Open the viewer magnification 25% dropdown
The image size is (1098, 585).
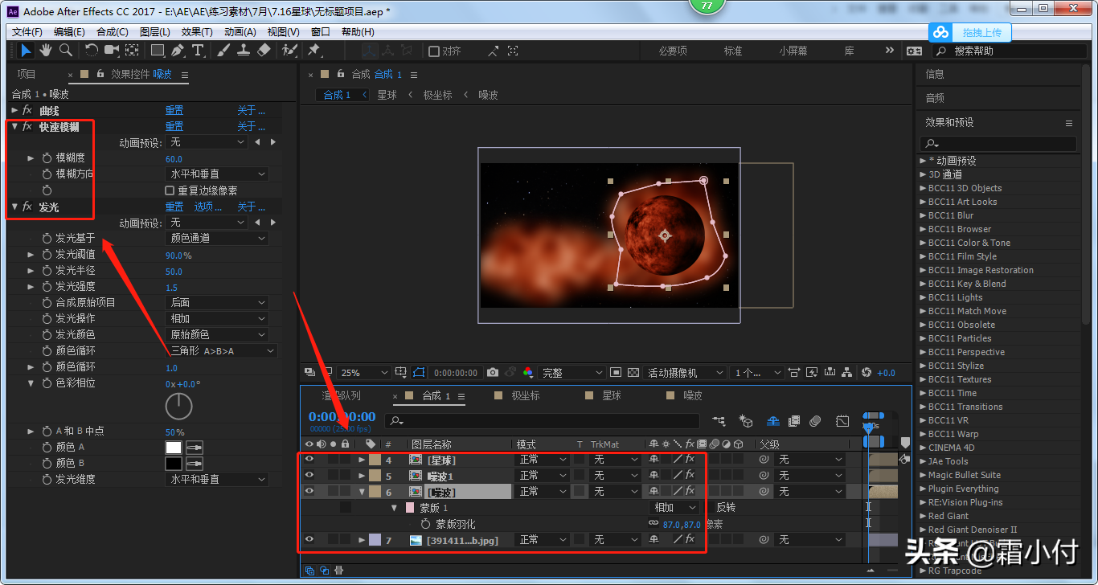tap(364, 373)
